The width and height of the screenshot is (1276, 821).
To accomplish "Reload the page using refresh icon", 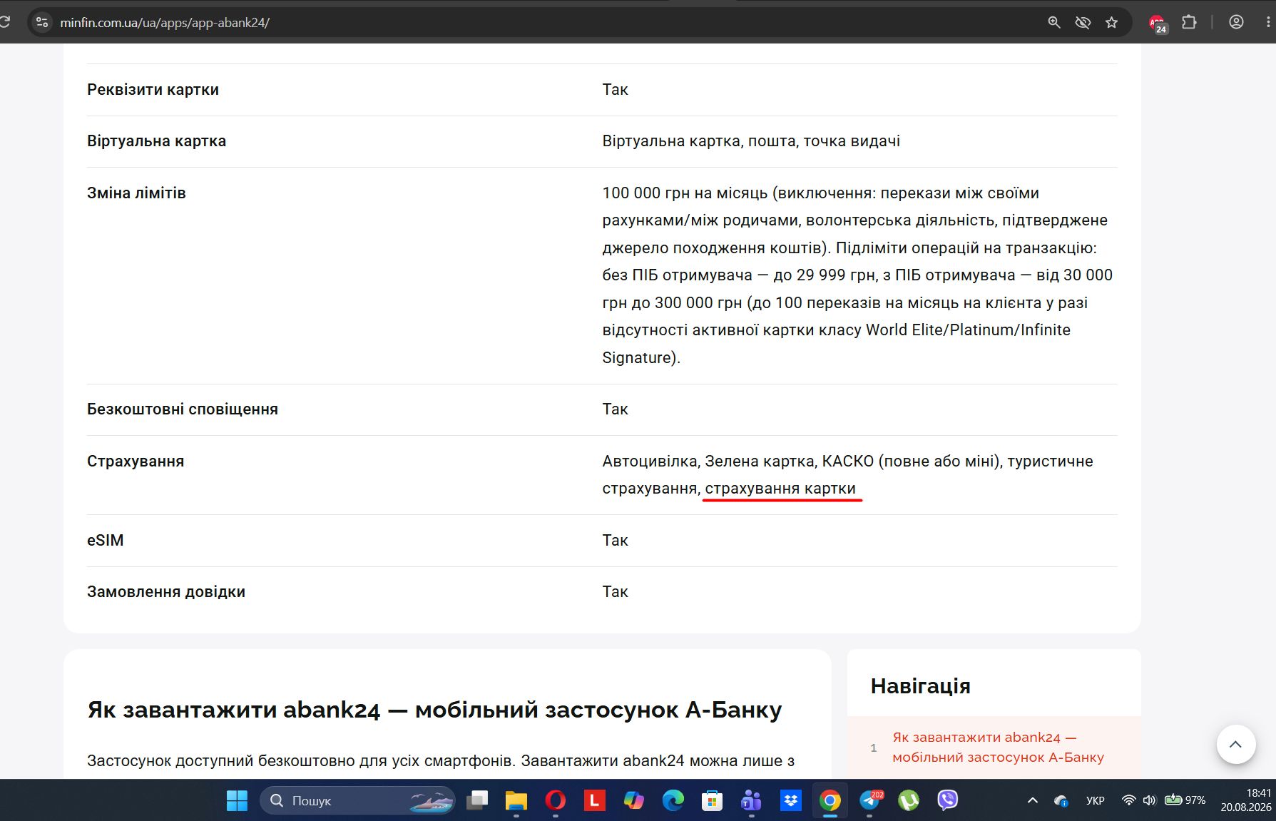I will pyautogui.click(x=4, y=22).
